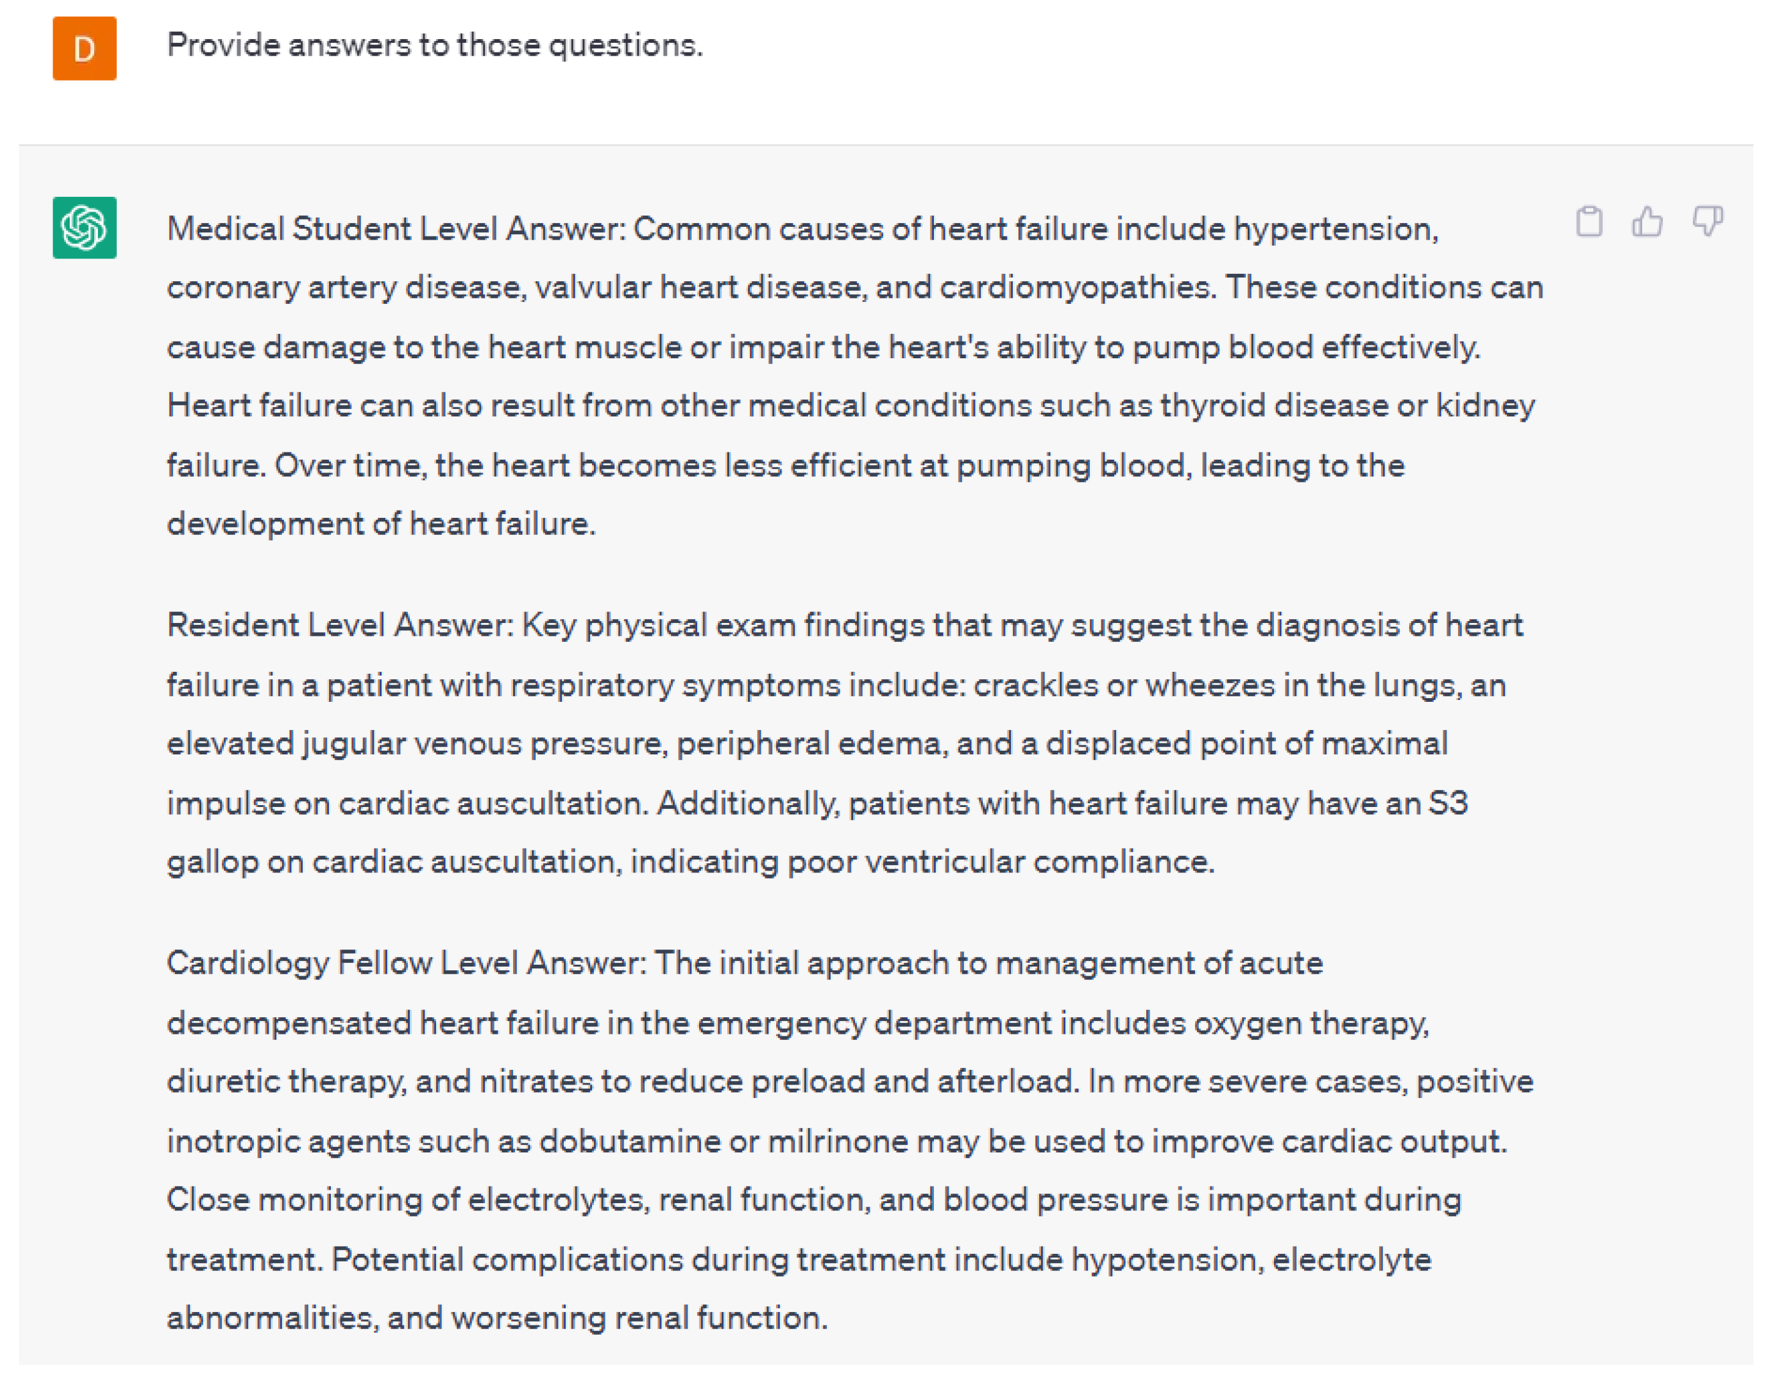
Task: Click the orange user avatar D
Action: pos(84,49)
